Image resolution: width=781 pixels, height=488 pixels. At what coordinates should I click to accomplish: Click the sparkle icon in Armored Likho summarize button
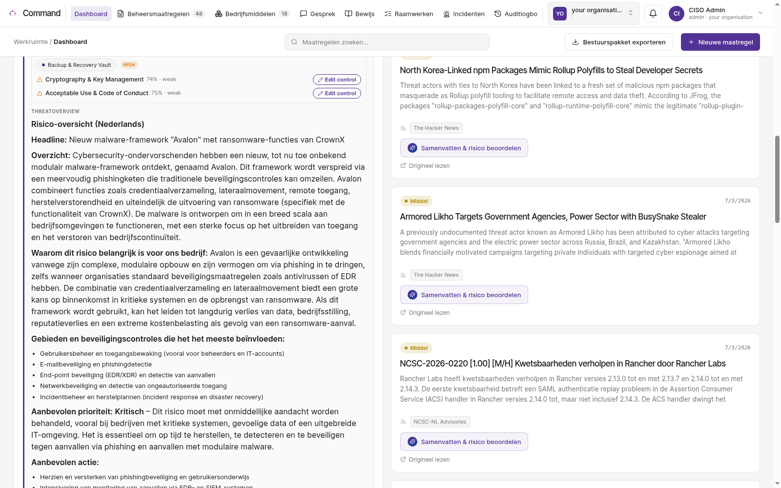click(412, 295)
